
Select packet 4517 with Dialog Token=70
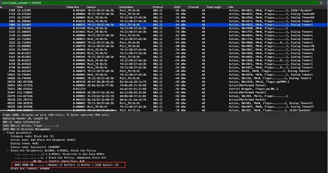[164, 46]
